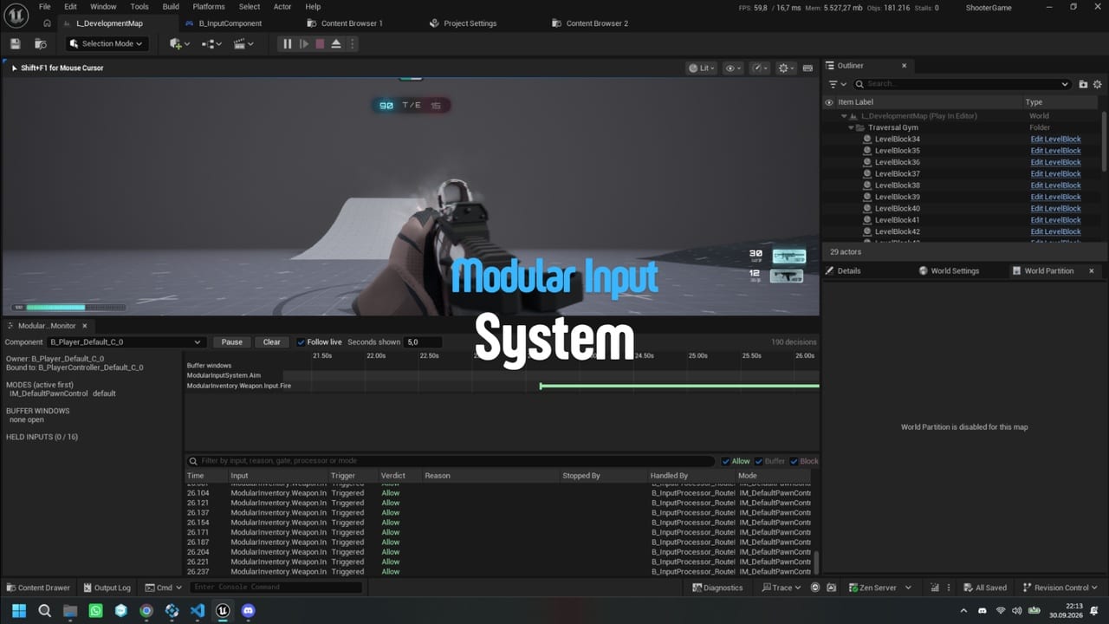Switch to the Project Settings tab
Screen dimensions: 1109x624
tap(469, 23)
